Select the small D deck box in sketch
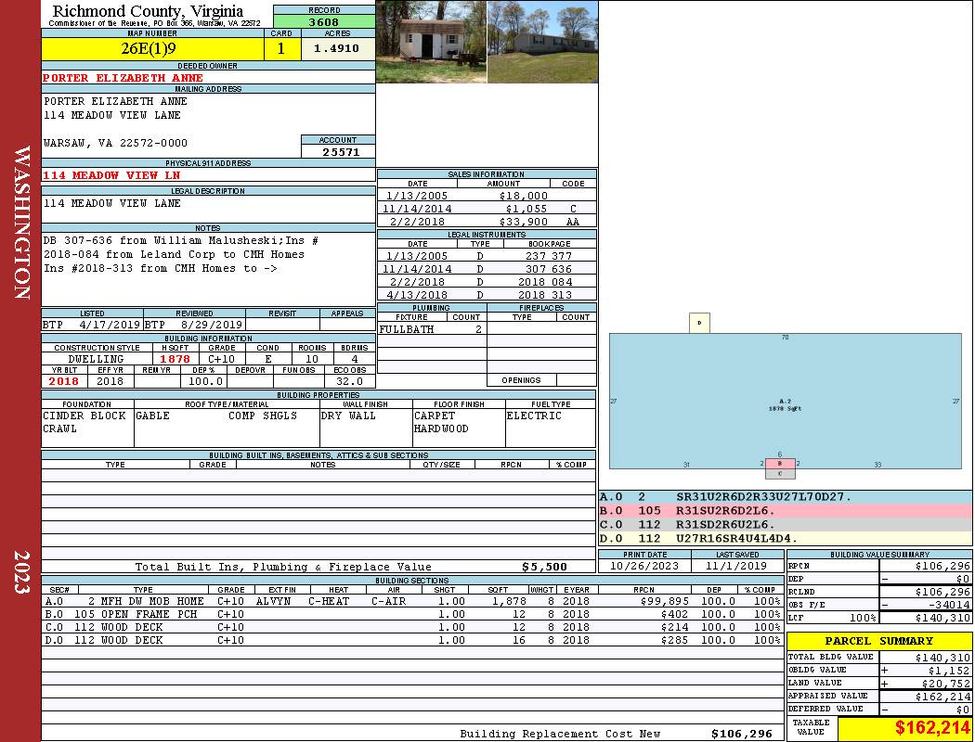Screen dimensions: 975x742 click(699, 323)
